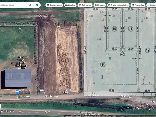Select lot number 11 circle
Viewport: 156px width, 117px height.
tap(131, 29)
